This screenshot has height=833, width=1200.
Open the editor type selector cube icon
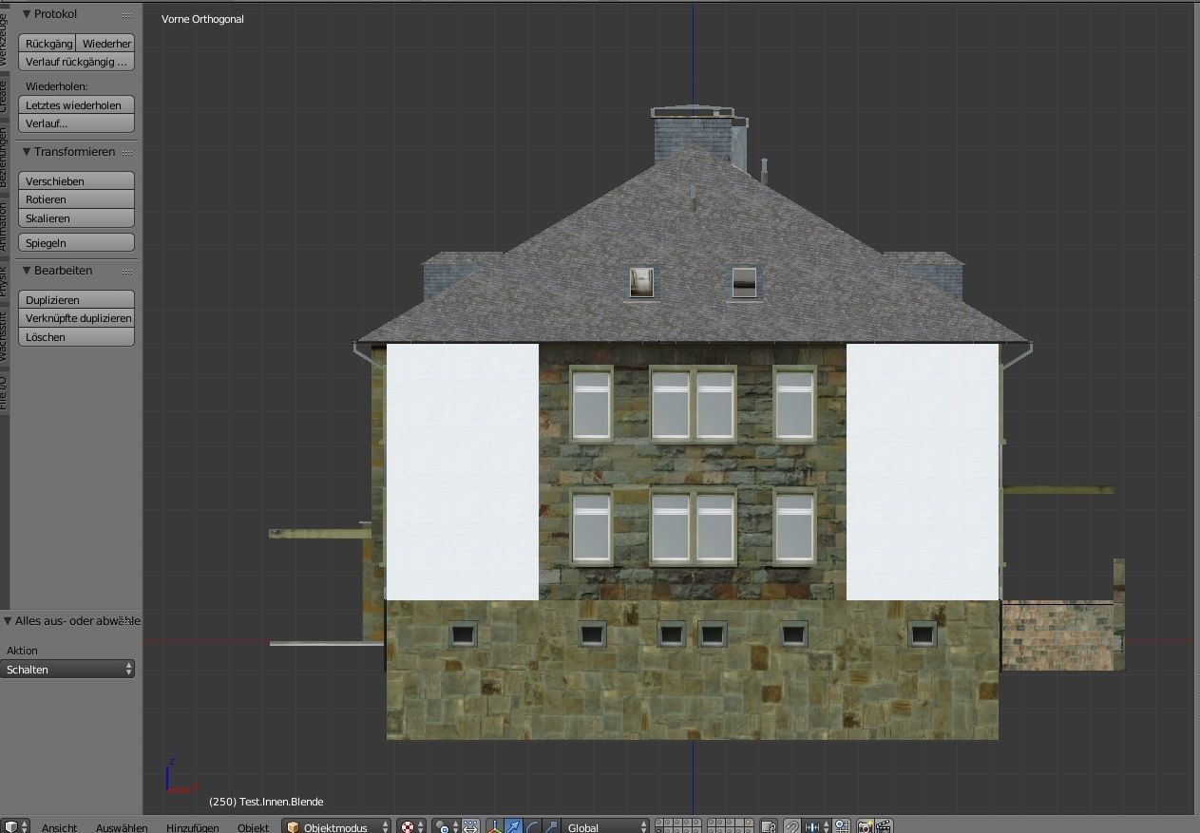pos(14,825)
